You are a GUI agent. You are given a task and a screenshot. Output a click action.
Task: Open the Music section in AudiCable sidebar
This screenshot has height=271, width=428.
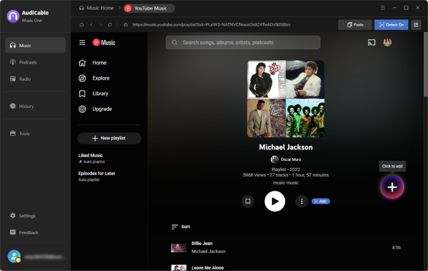pyautogui.click(x=35, y=45)
